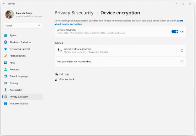Turn off the Device encryption toggle
196x136 pixels.
(175, 32)
